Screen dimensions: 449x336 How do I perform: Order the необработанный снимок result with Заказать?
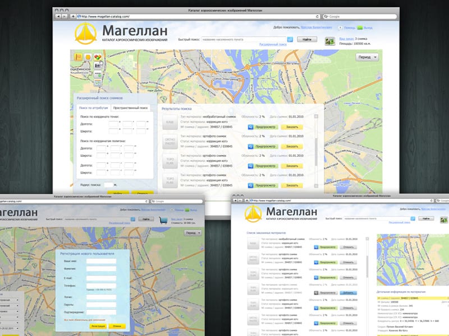click(x=292, y=127)
